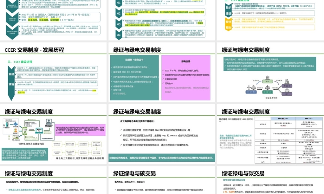This screenshot has height=194, width=324.
Task: Click the laptop 电力交易平台 icon
Action: (39, 131)
